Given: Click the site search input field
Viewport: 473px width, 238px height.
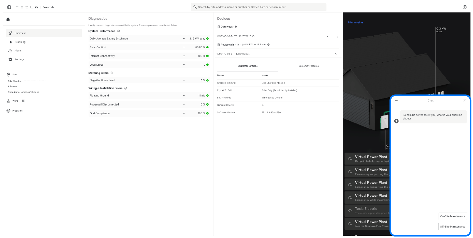Looking at the screenshot, I should (x=259, y=7).
